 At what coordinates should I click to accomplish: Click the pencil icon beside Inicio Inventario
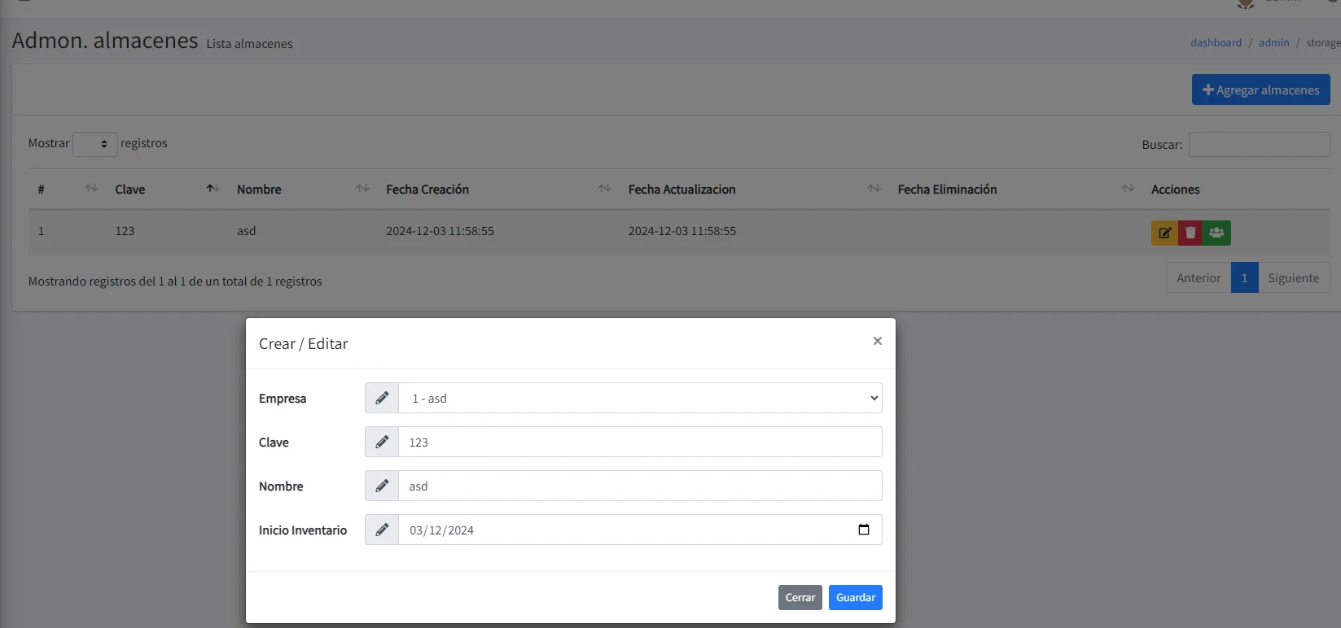coord(382,530)
